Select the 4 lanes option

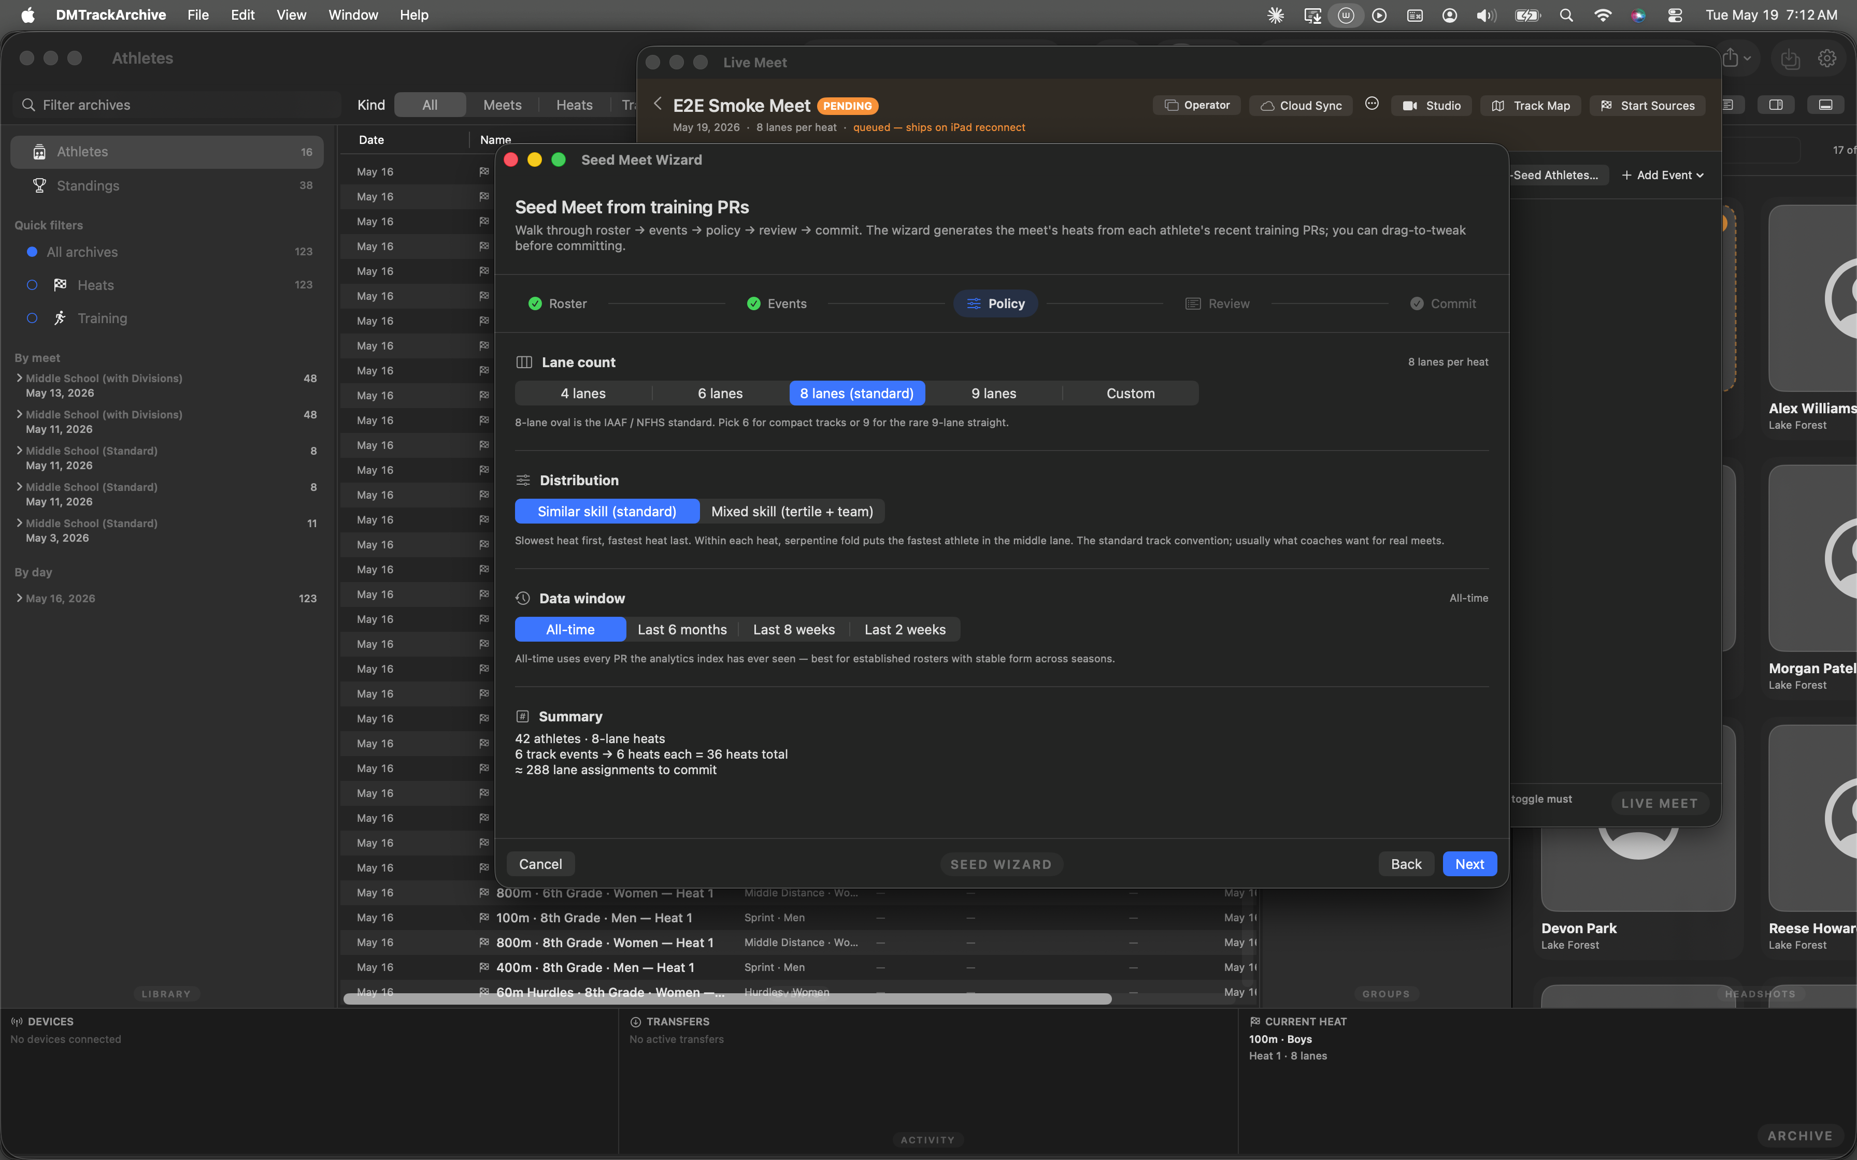tap(583, 394)
